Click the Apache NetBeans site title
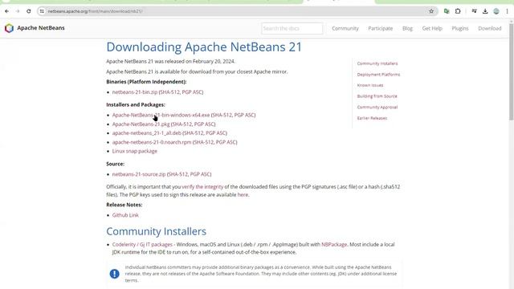This screenshot has height=289, width=514. [x=41, y=28]
